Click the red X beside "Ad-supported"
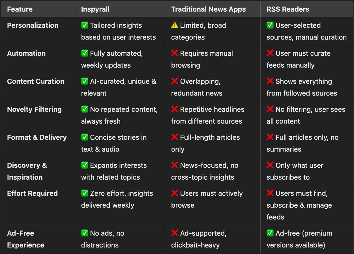The width and height of the screenshot is (354, 254). [175, 233]
